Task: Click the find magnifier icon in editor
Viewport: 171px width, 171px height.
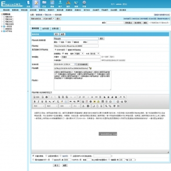Action: pyautogui.click(x=106, y=106)
